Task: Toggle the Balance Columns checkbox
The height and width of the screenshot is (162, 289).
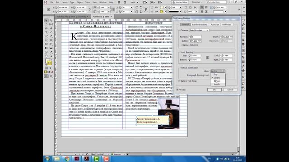Action: (181, 45)
